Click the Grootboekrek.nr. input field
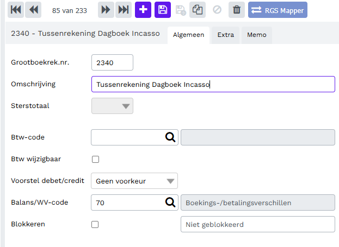This screenshot has height=247, width=339. [x=112, y=62]
